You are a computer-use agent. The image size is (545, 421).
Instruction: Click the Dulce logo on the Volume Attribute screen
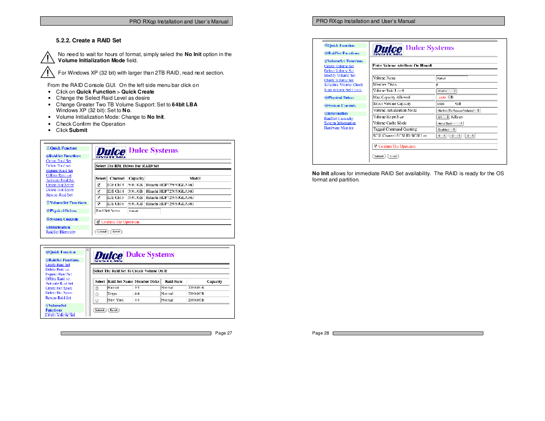tap(388, 49)
